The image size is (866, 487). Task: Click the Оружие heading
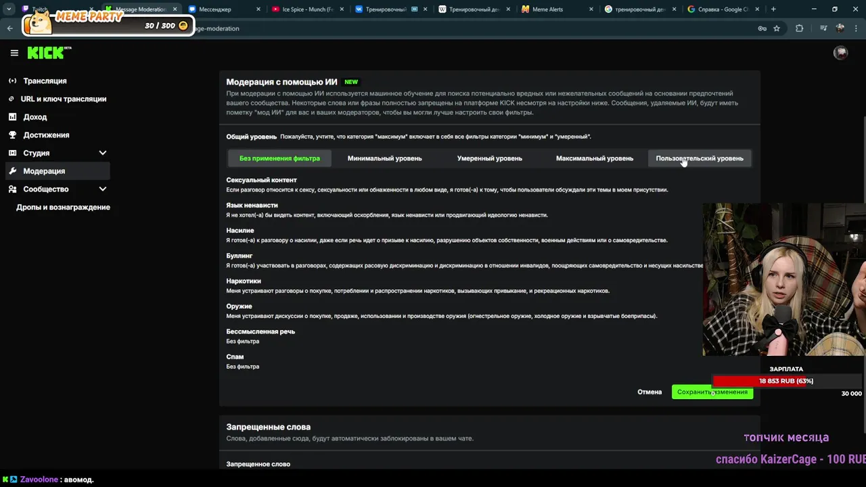239,306
